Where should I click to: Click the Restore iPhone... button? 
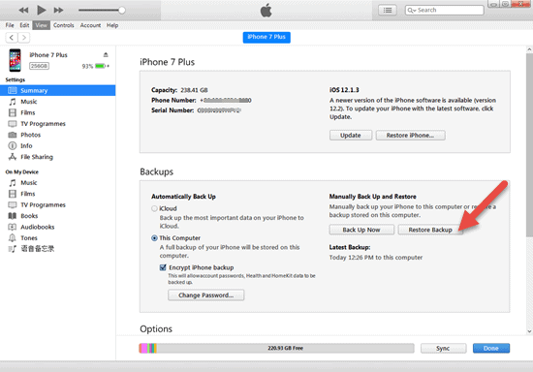pos(410,136)
